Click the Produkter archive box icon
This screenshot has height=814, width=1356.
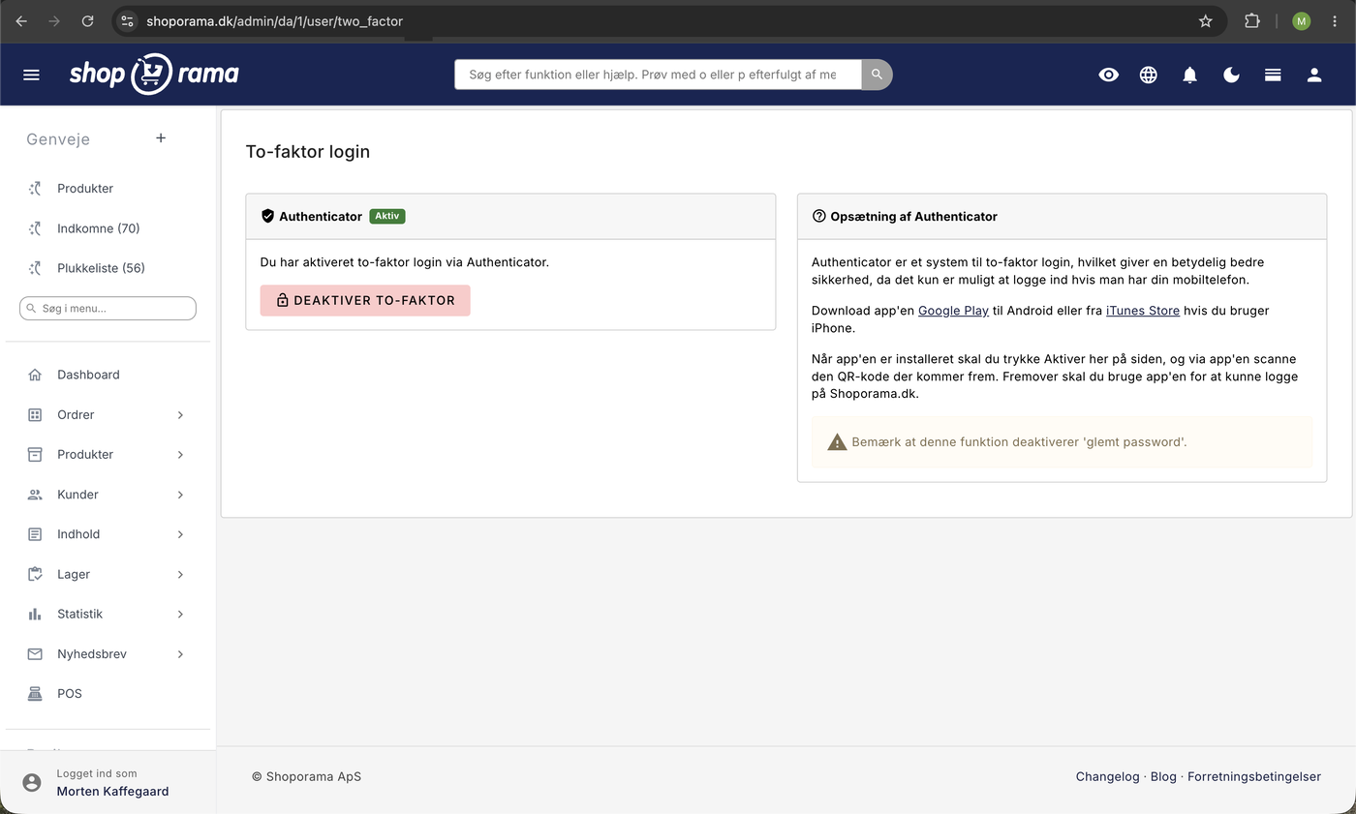pyautogui.click(x=35, y=455)
